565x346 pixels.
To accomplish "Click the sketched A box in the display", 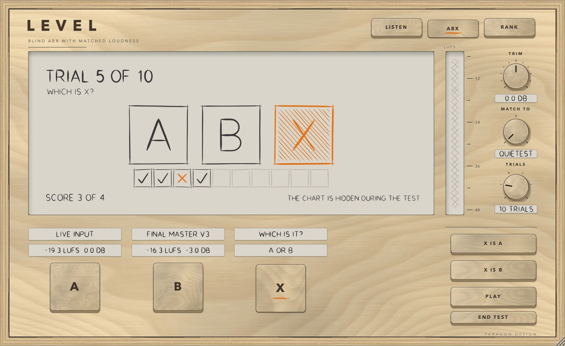I will tap(159, 135).
